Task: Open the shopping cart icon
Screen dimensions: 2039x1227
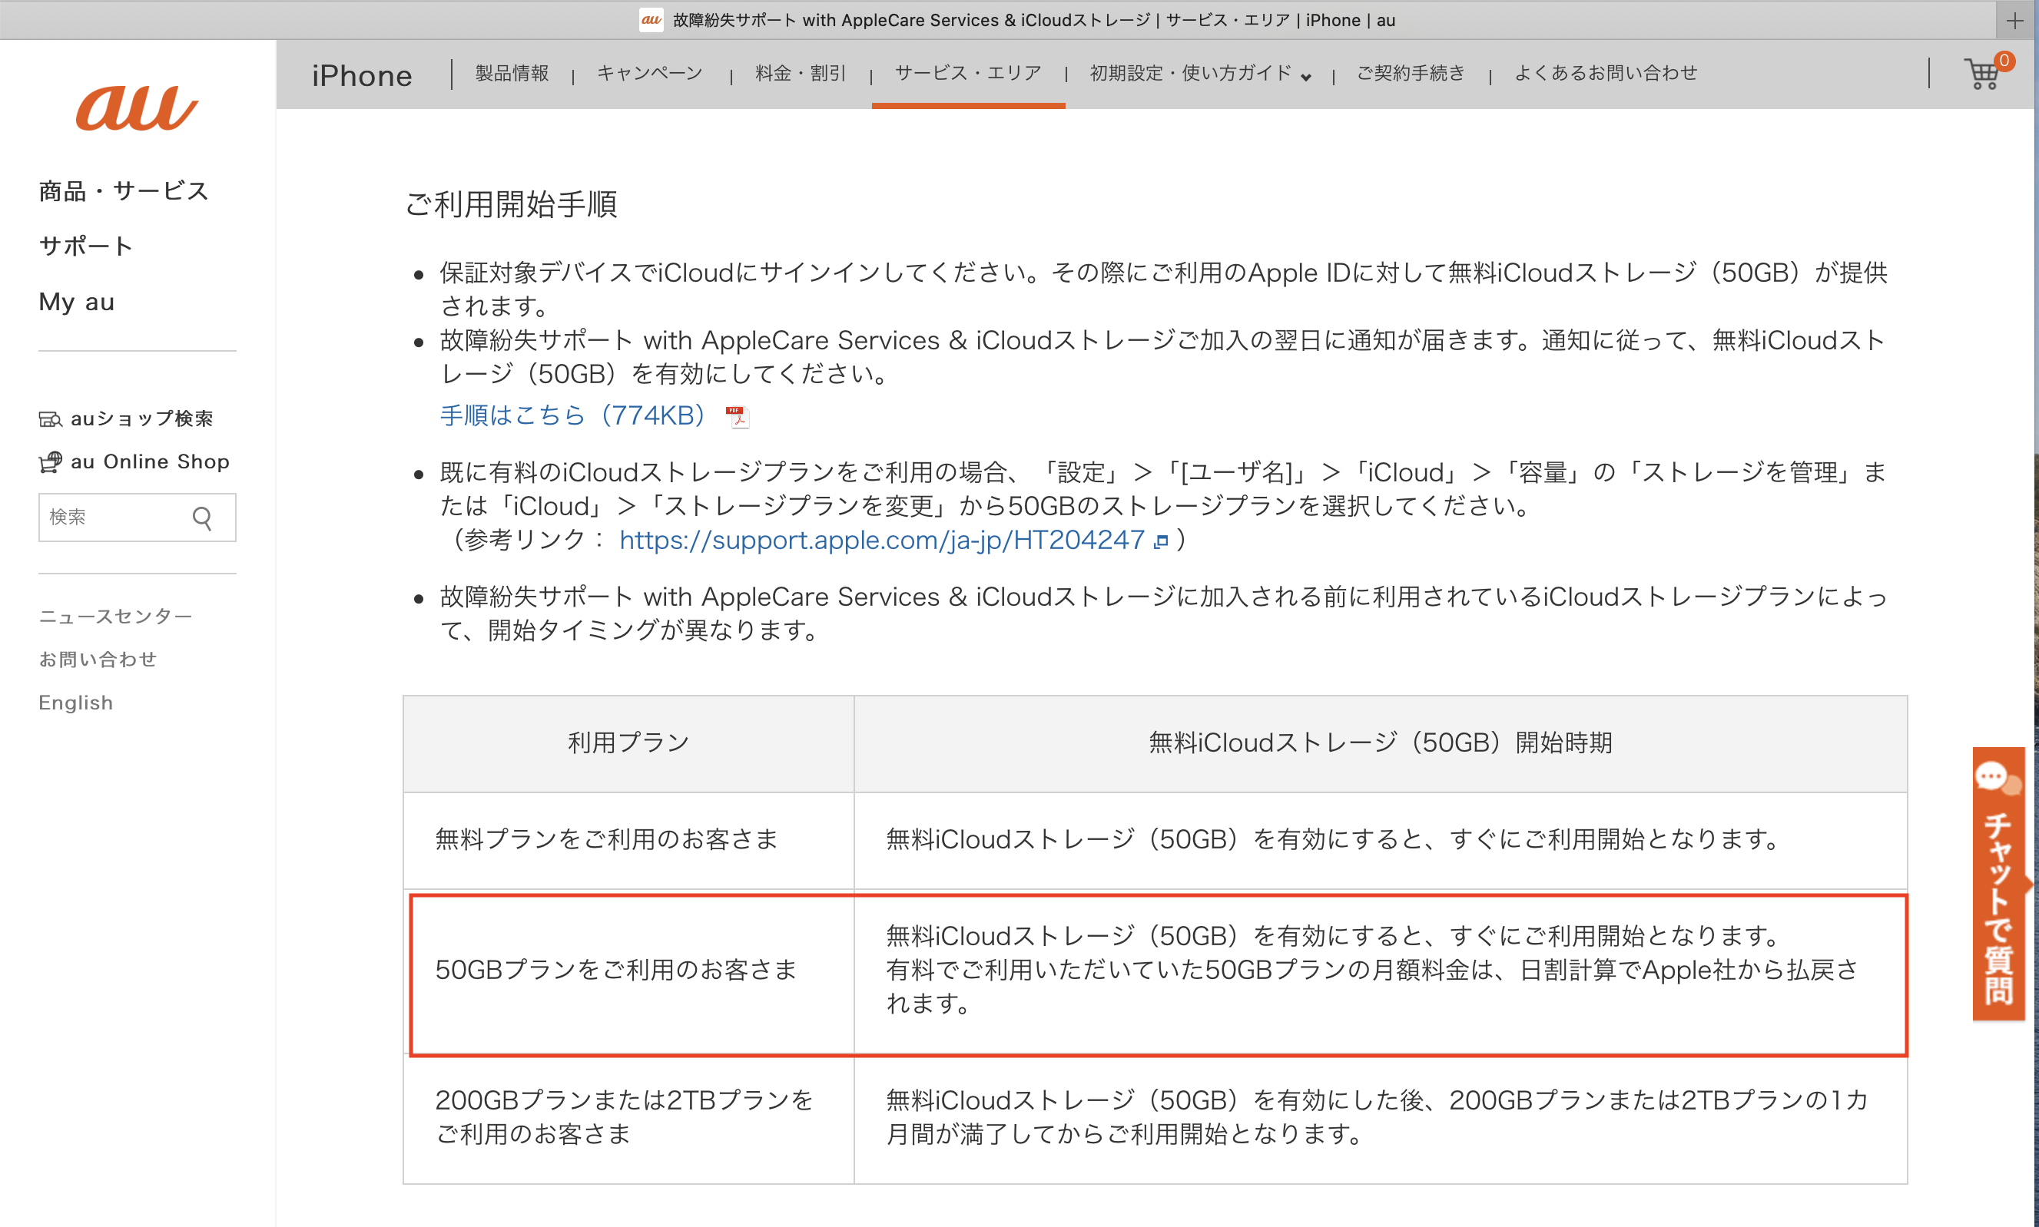Action: 1983,74
